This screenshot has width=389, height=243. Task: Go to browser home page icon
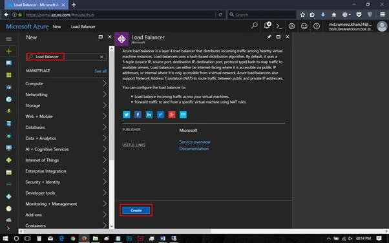point(334,15)
